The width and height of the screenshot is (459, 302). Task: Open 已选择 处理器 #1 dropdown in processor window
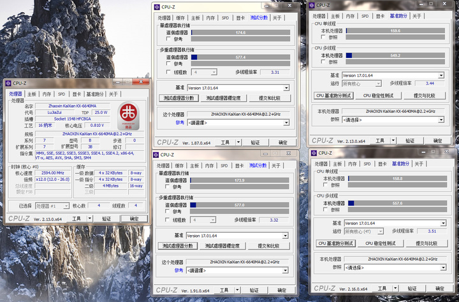(x=52, y=206)
